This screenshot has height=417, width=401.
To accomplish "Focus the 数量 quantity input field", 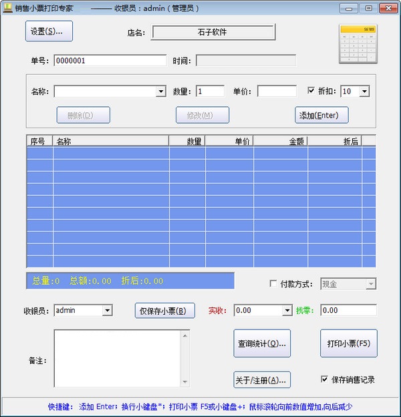I will click(x=210, y=91).
